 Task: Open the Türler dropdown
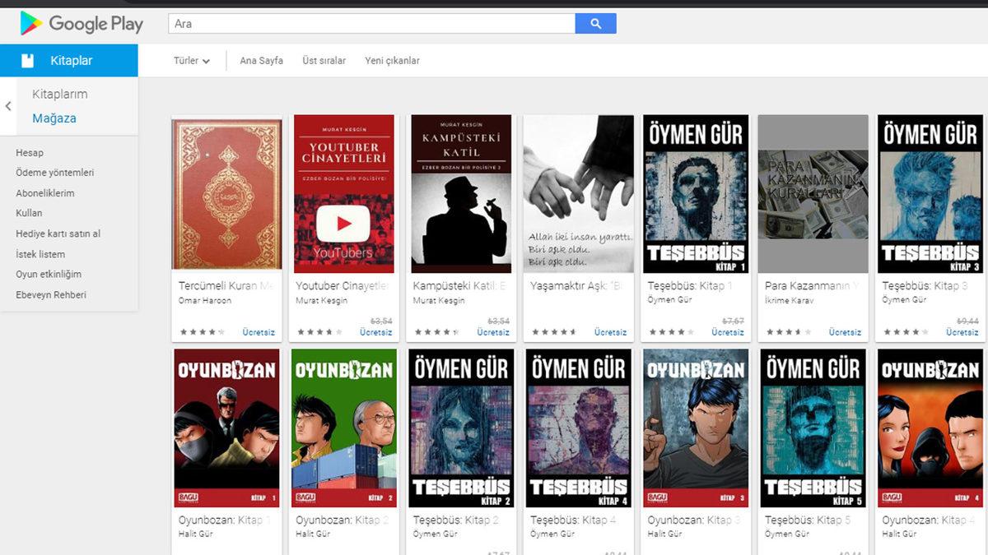190,60
